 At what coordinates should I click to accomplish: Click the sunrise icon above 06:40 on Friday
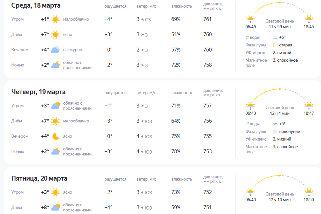click(250, 192)
